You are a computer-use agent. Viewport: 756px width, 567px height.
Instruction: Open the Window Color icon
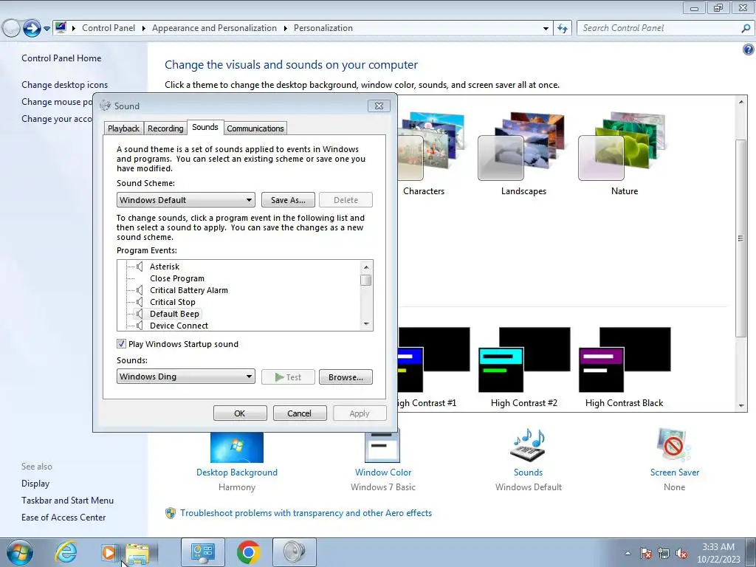pyautogui.click(x=382, y=446)
